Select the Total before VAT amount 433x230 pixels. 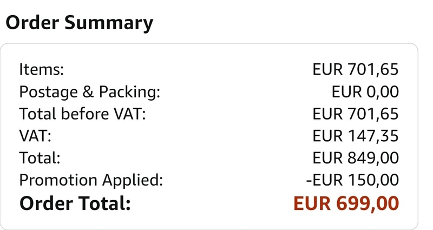click(x=356, y=114)
